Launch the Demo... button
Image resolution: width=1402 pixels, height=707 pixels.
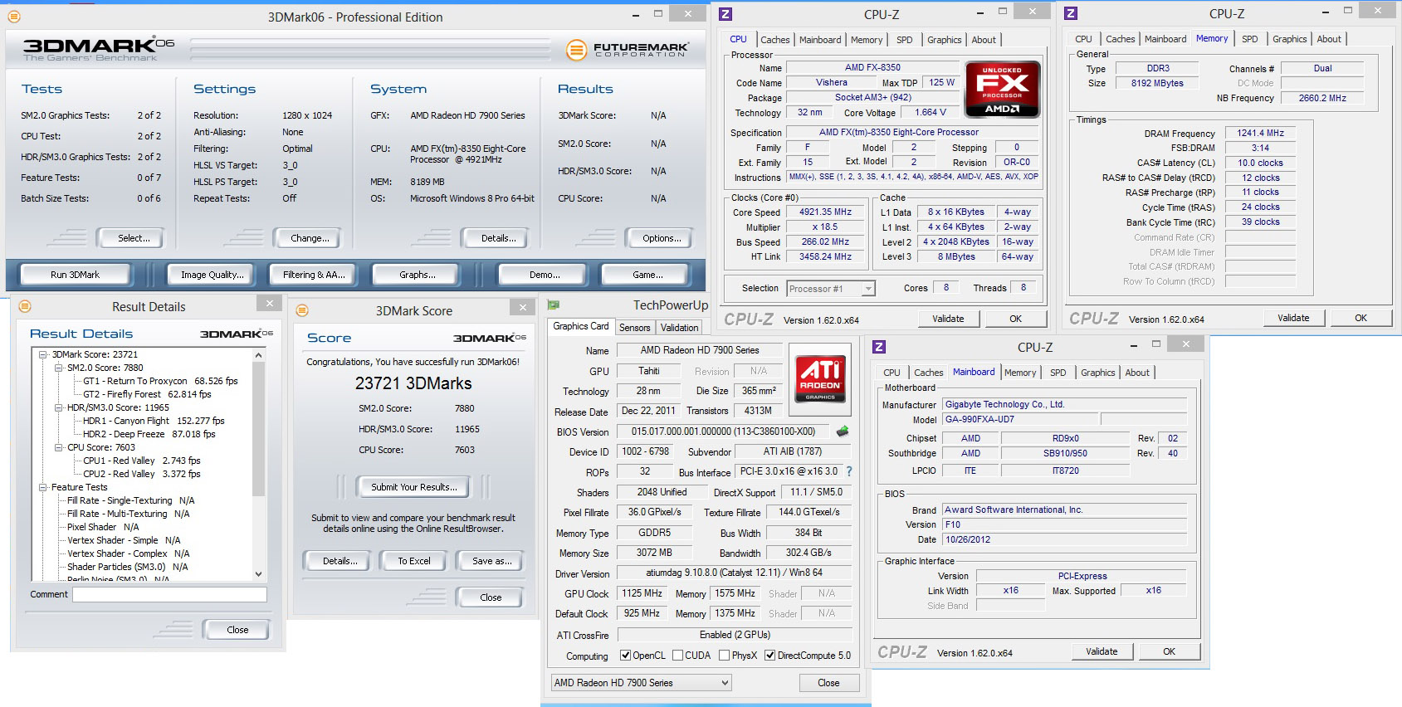coord(545,275)
